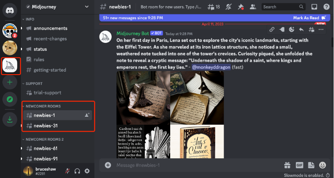Copy message link chain icon

(x=272, y=30)
